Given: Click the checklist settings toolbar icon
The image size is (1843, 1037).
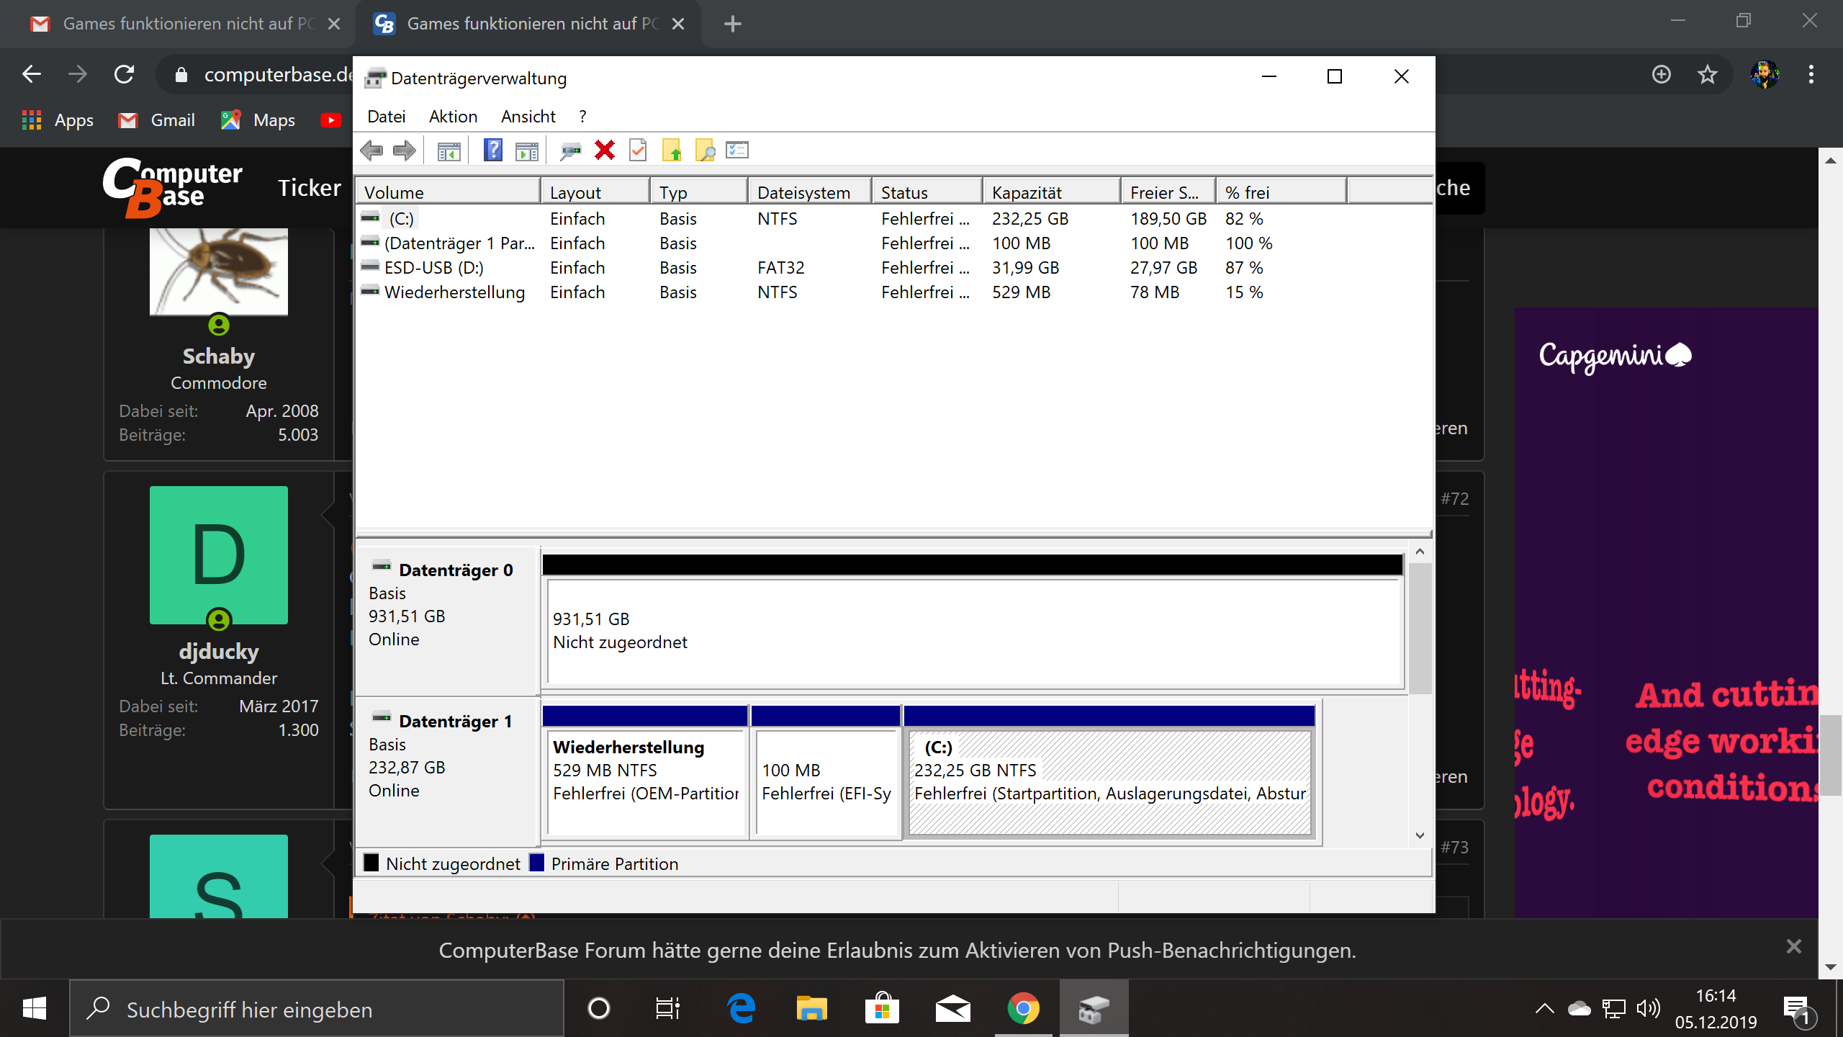Looking at the screenshot, I should (737, 151).
